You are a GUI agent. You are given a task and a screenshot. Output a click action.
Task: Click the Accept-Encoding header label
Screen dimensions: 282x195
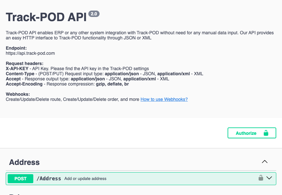coord(24,84)
